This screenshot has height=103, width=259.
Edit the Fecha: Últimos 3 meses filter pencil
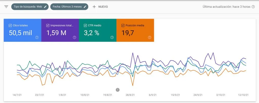point(85,7)
